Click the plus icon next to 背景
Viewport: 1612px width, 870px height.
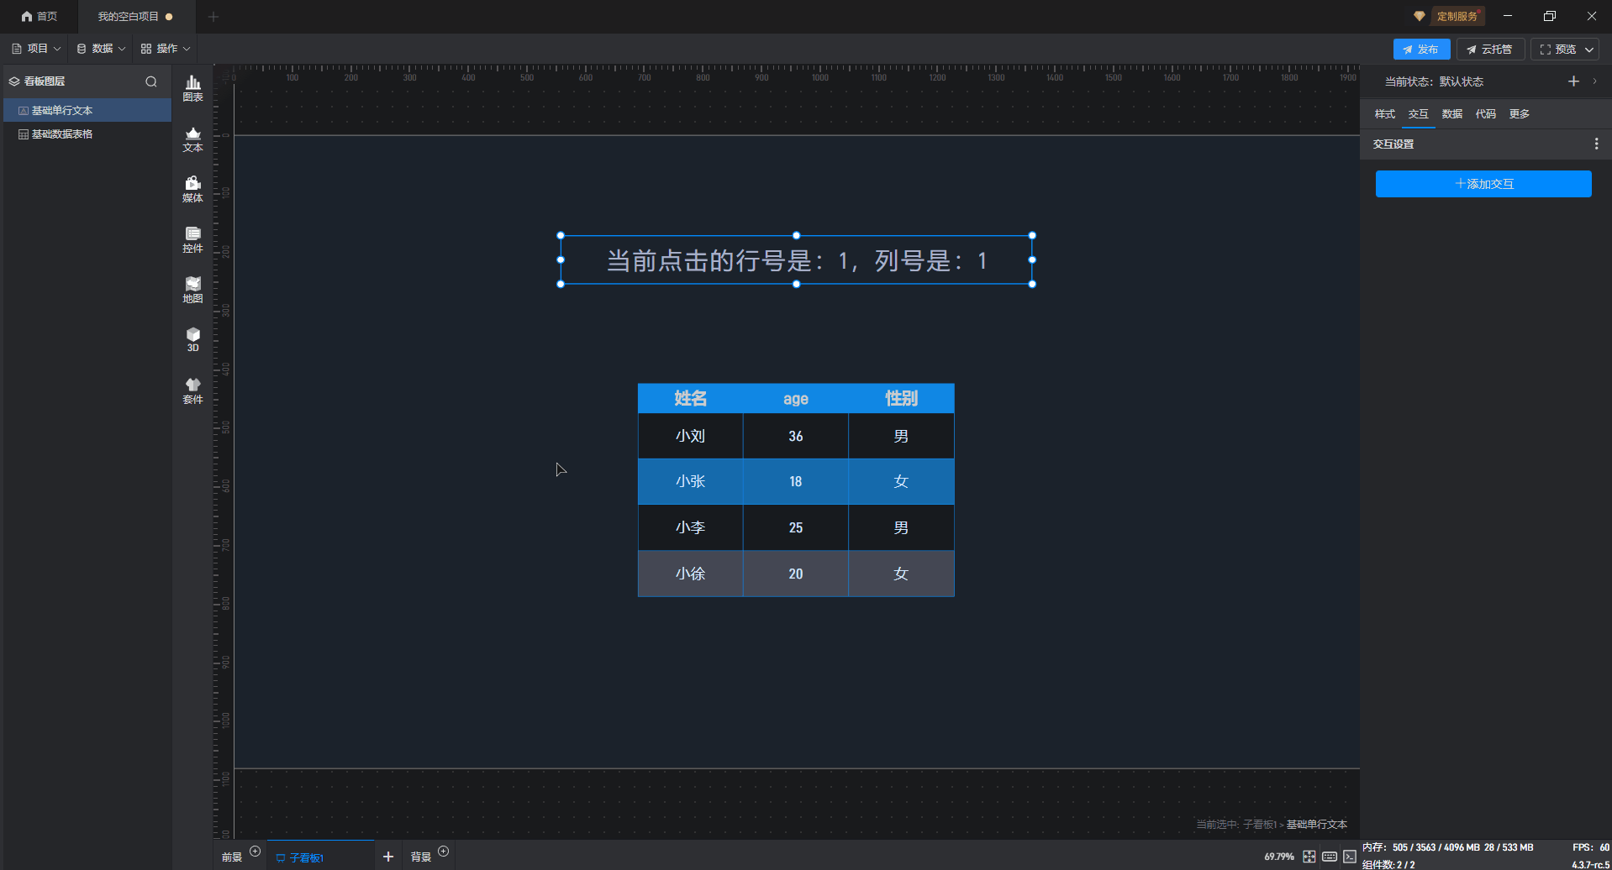click(444, 852)
